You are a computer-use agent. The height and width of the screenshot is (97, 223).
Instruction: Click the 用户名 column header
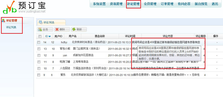pos(72,36)
